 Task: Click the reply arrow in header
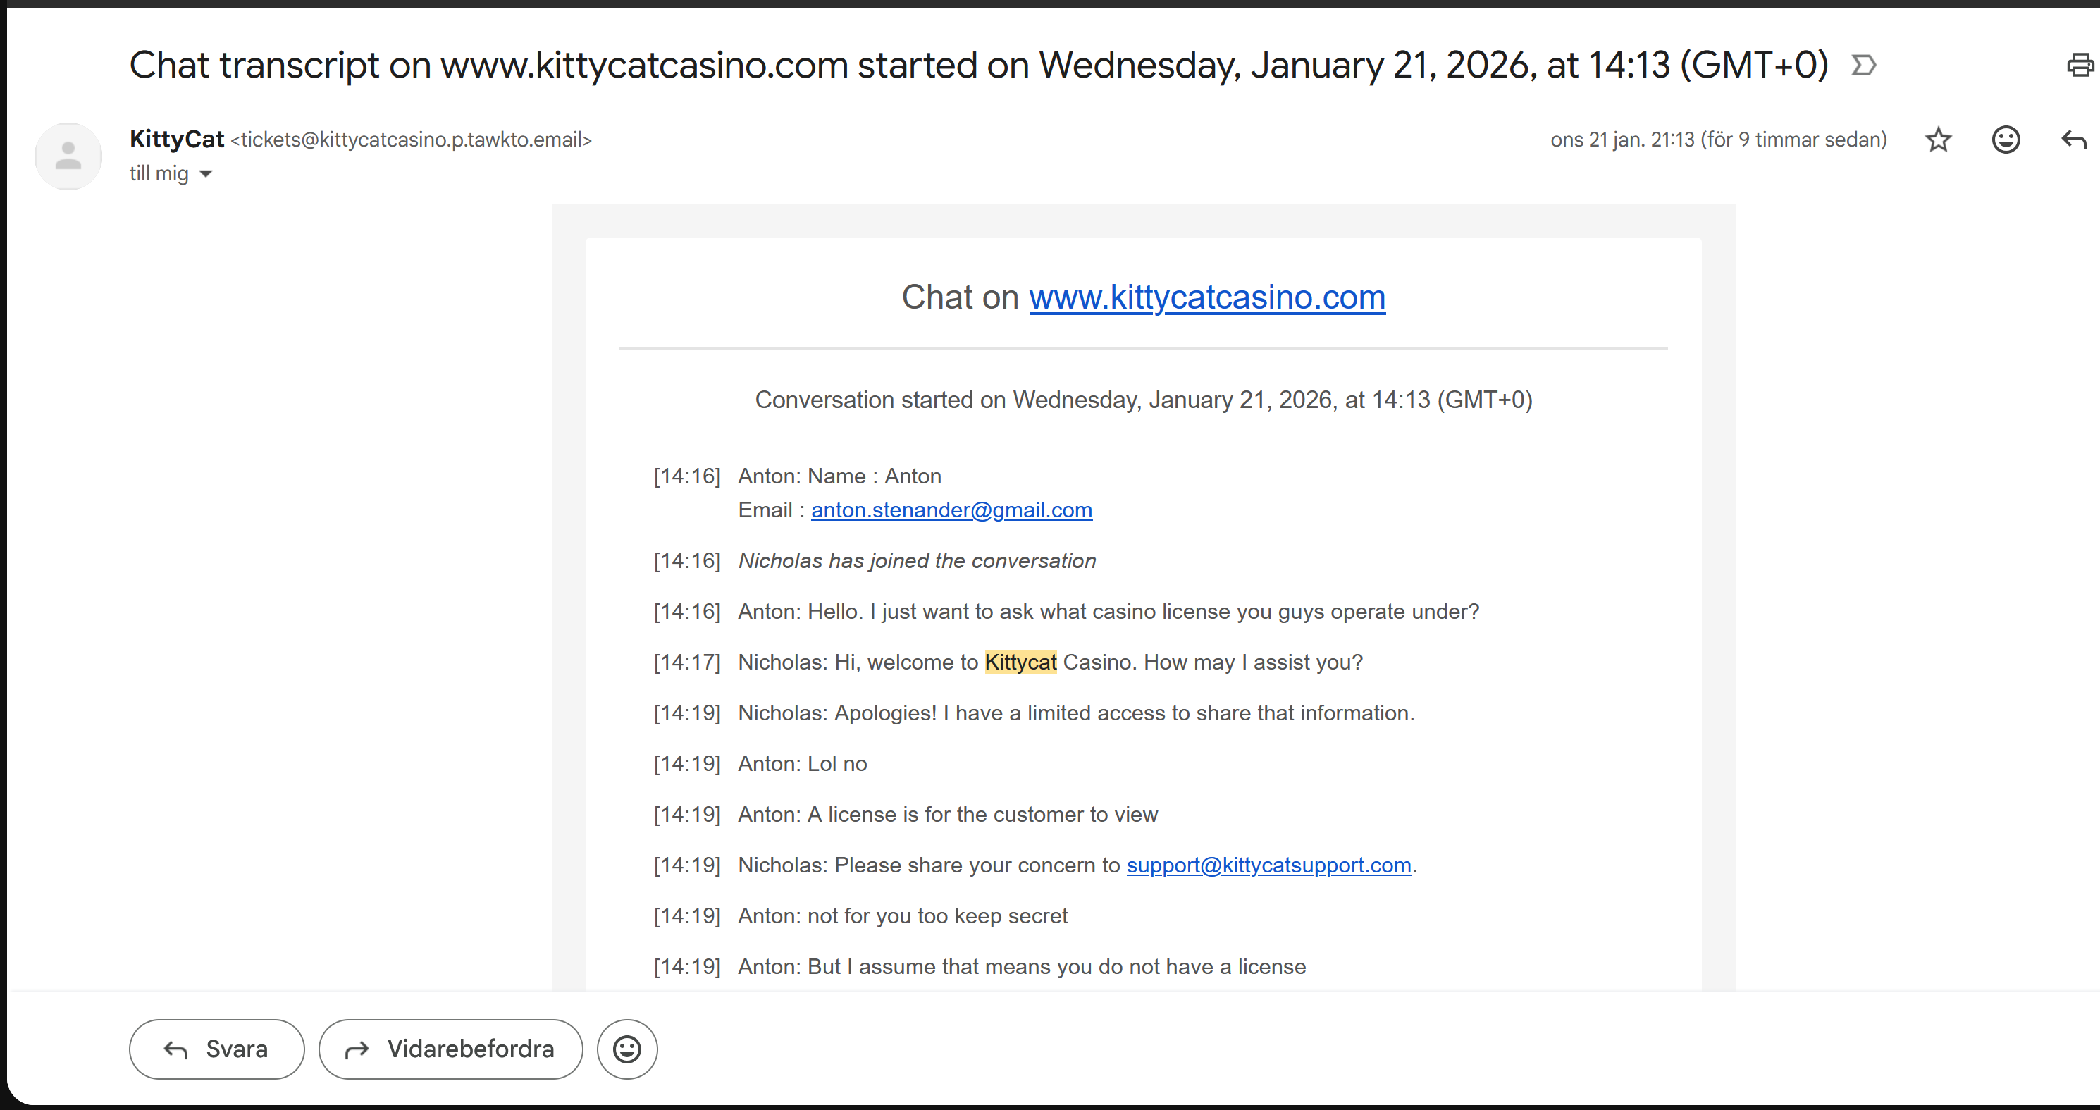pyautogui.click(x=2073, y=140)
